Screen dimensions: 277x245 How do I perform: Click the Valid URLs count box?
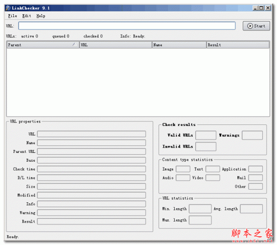[x=206, y=135]
